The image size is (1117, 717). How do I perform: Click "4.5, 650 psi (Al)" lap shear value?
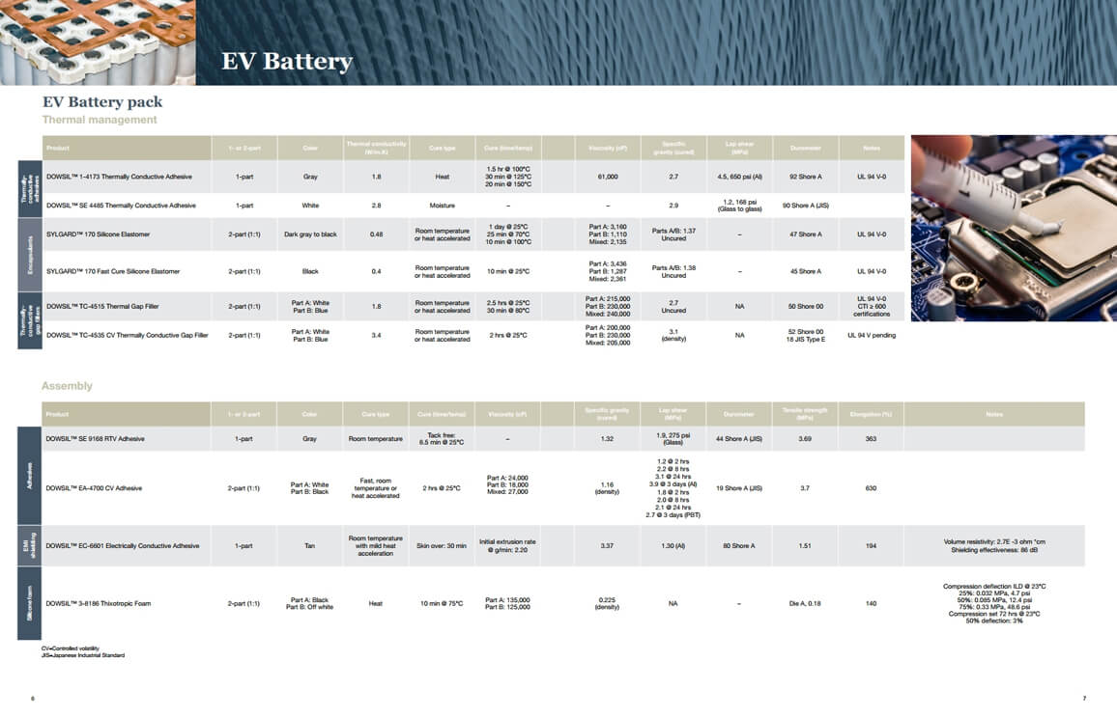tap(740, 177)
